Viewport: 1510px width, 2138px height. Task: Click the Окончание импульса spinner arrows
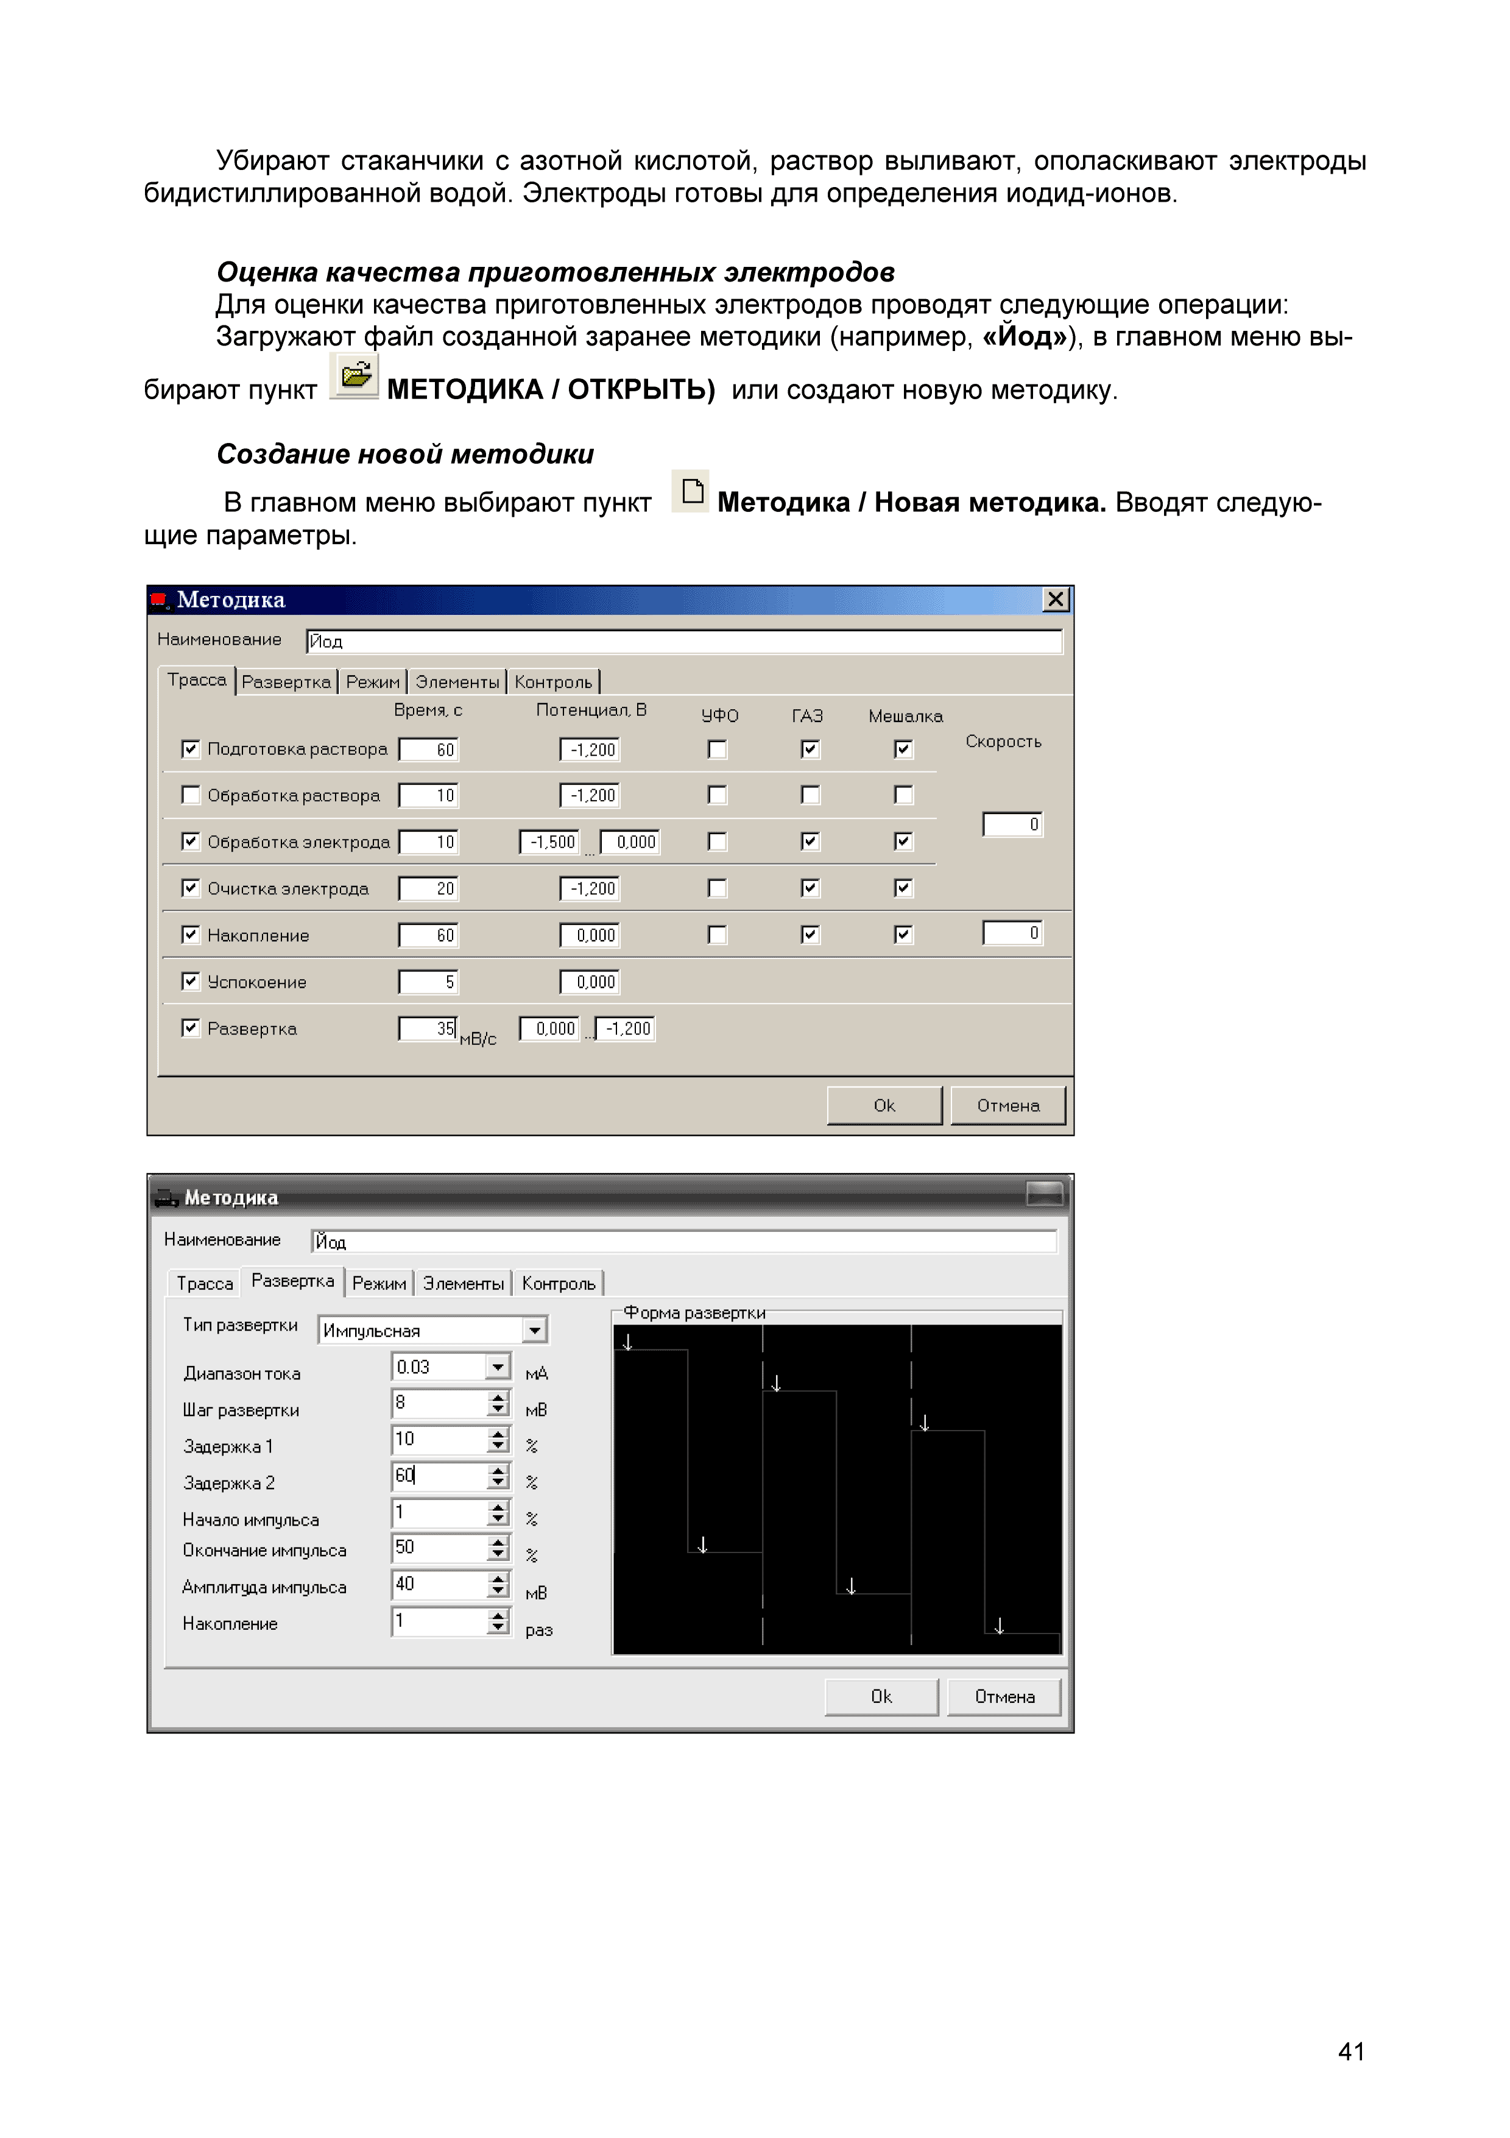499,1548
